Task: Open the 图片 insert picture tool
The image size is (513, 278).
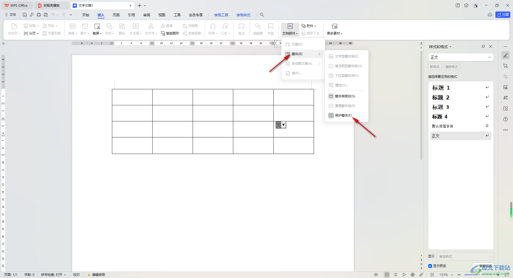Action: (85, 29)
